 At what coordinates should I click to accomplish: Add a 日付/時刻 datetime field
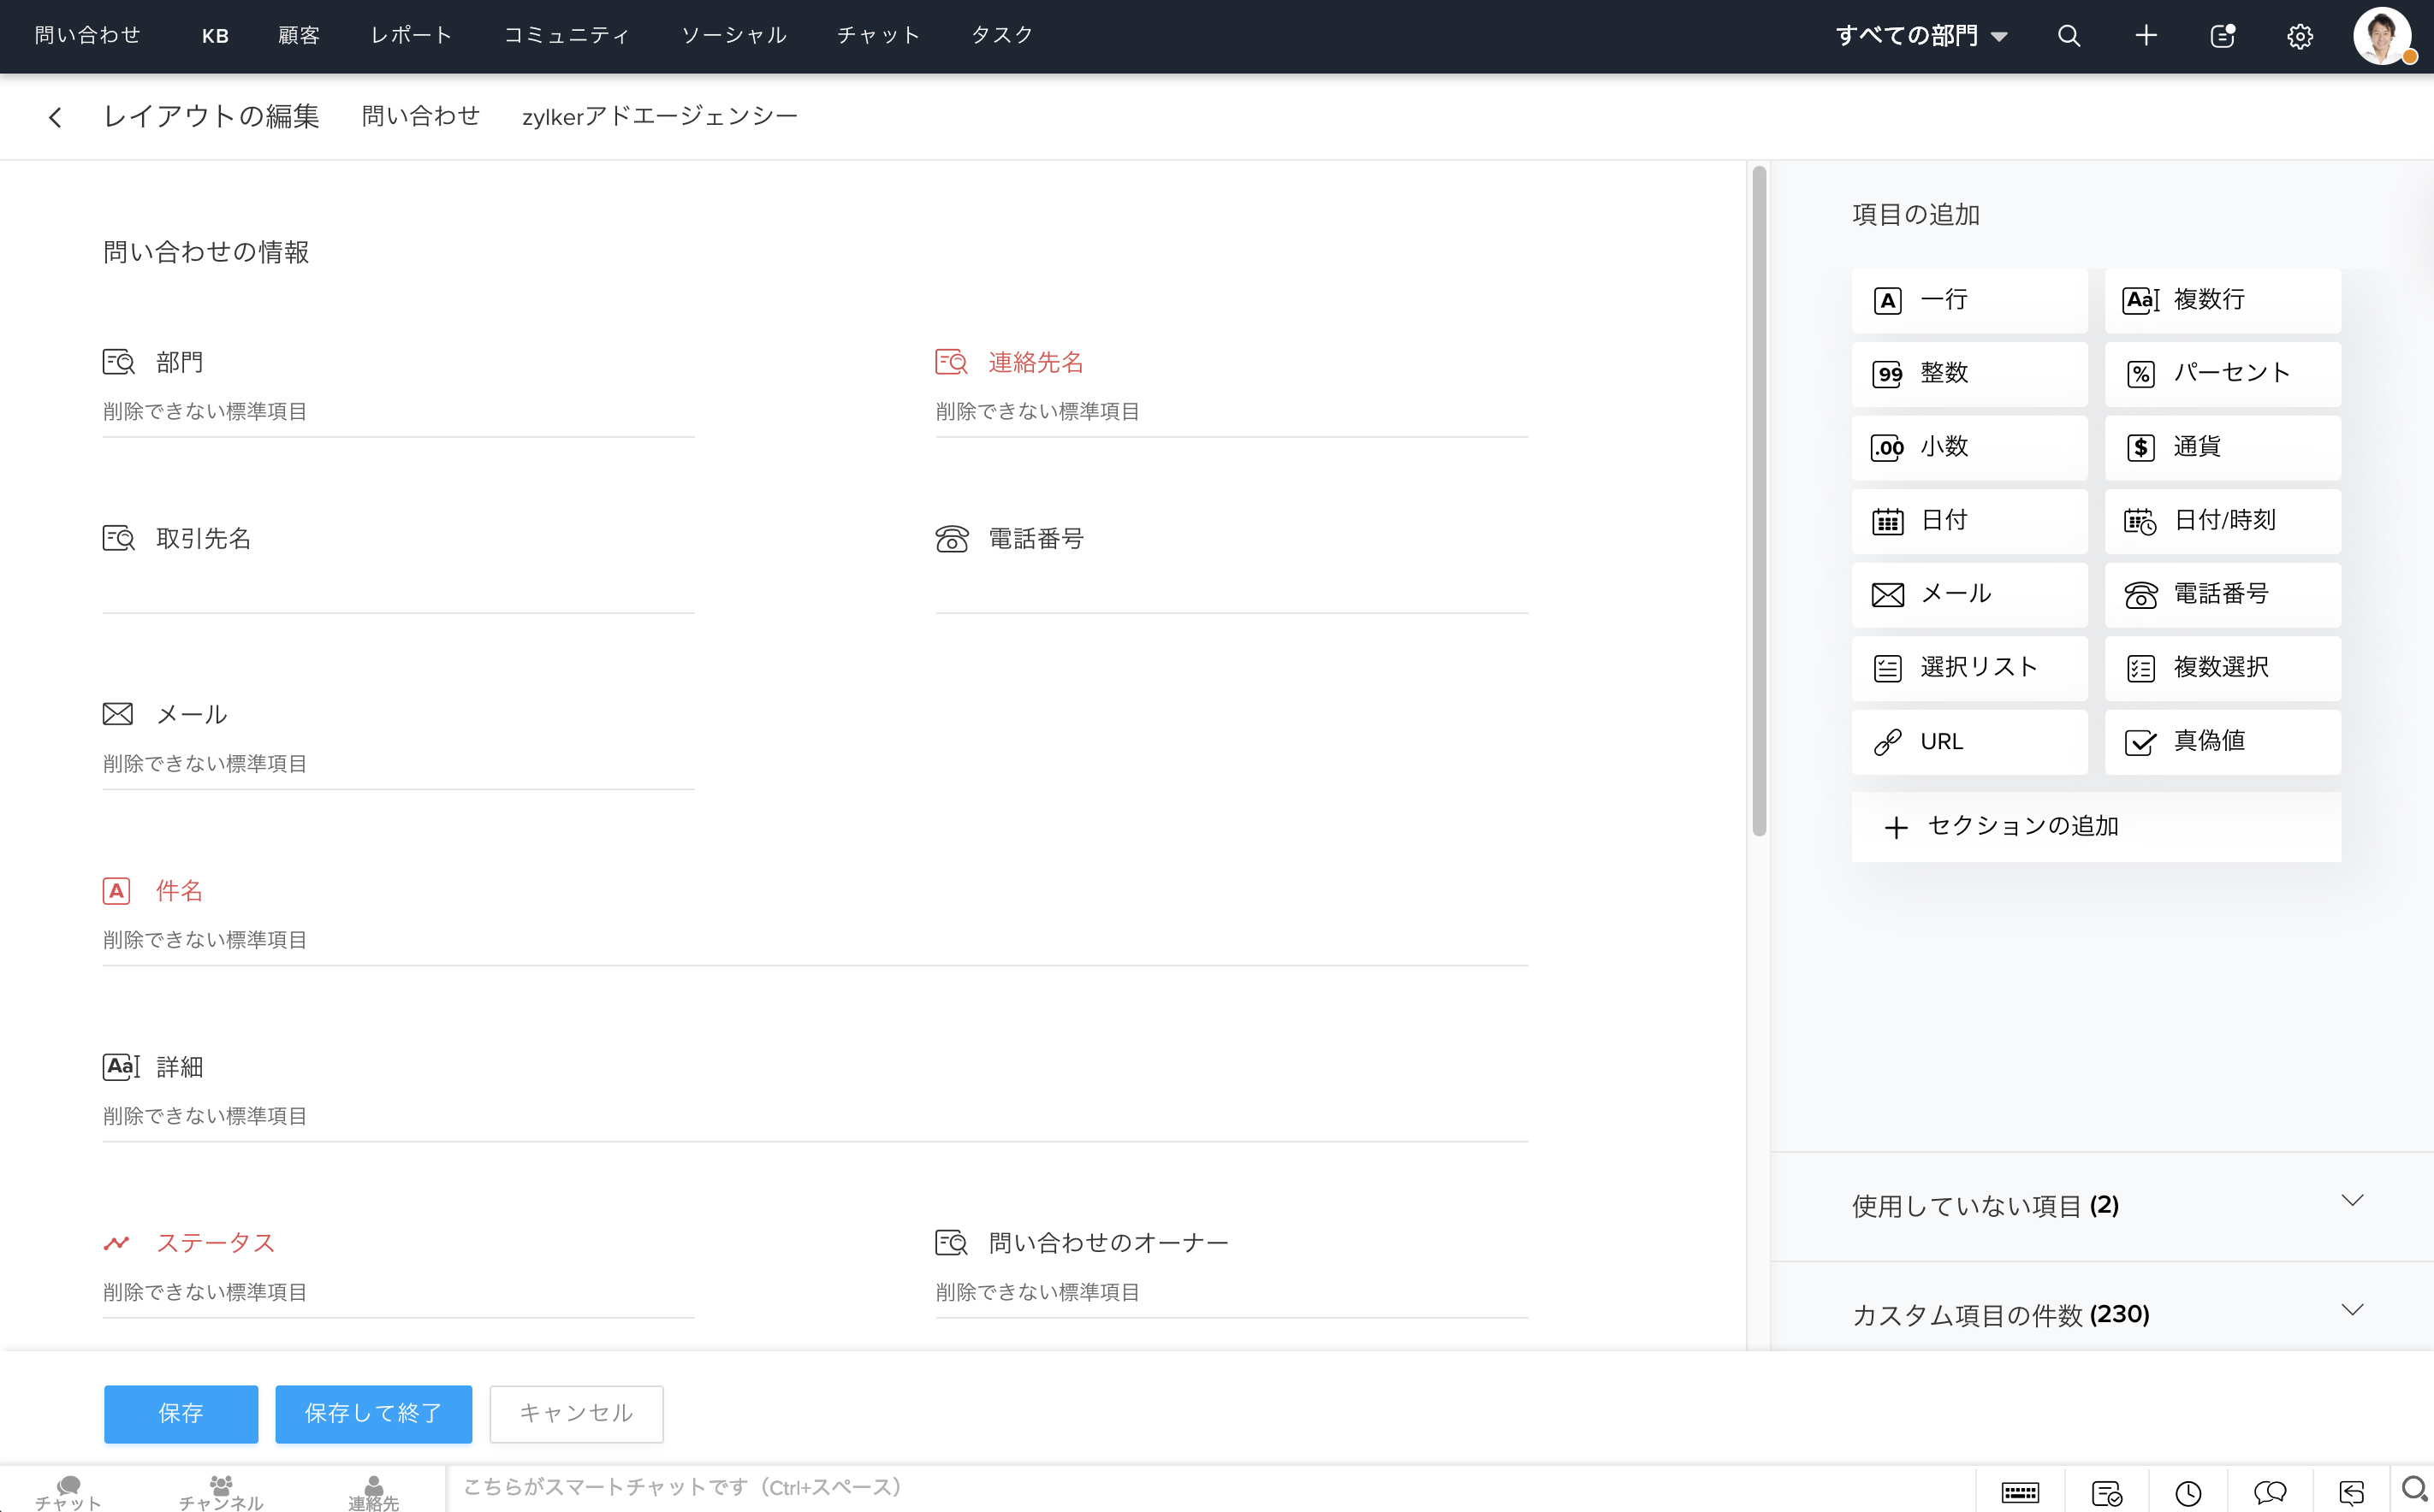2223,521
